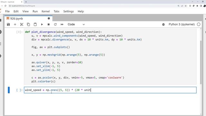The width and height of the screenshot is (206, 116).
Task: Click the kernel status circle indicator
Action: (199, 24)
